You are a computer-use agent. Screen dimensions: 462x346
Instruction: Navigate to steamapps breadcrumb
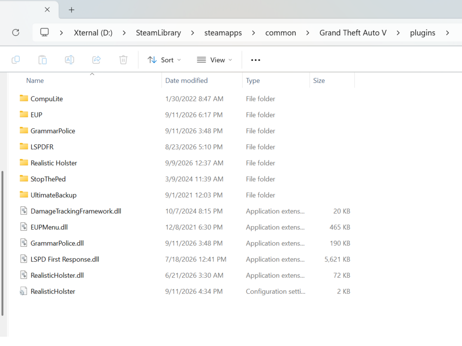coord(223,33)
